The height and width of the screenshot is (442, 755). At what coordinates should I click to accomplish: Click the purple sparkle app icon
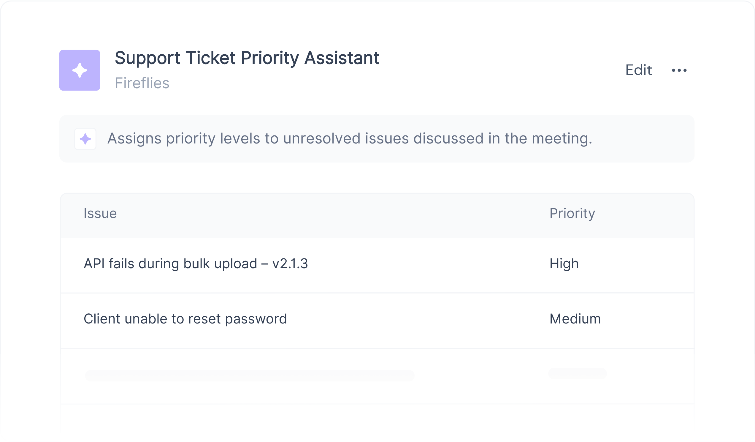(80, 70)
